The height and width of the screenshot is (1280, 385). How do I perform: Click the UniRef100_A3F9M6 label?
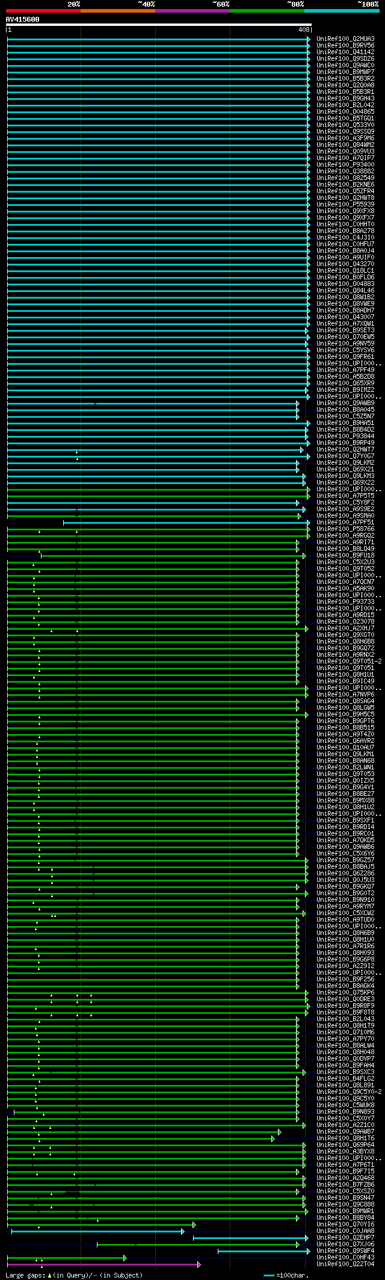(345, 138)
